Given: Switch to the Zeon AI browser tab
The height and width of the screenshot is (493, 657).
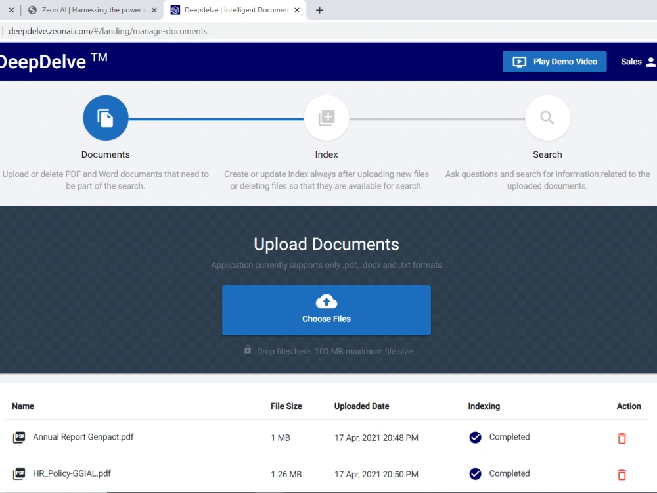Looking at the screenshot, I should tap(91, 10).
